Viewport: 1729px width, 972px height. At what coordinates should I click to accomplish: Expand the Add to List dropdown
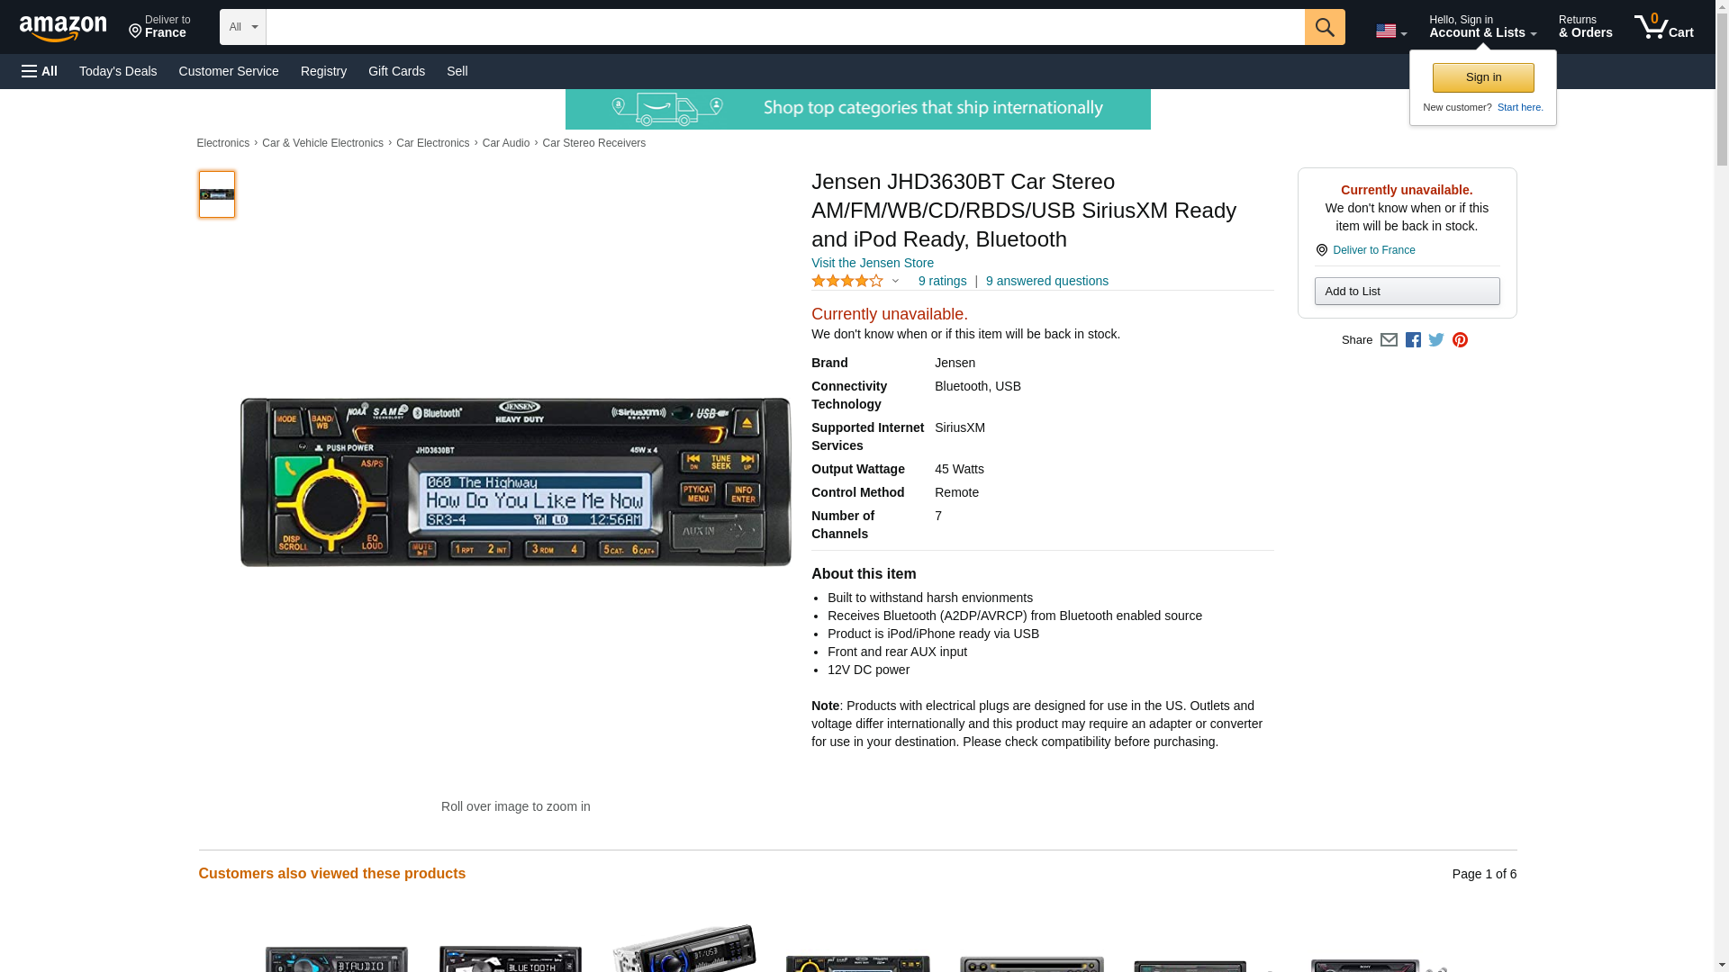(1407, 292)
